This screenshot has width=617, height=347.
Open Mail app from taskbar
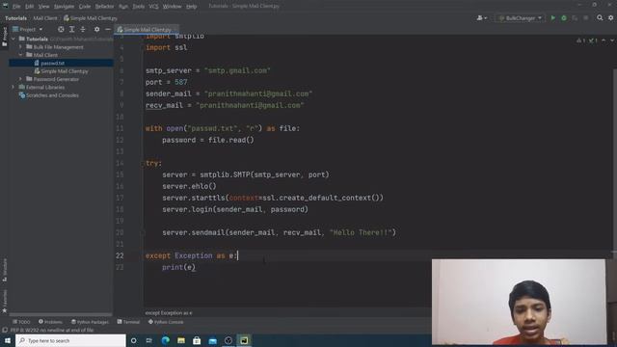(212, 340)
